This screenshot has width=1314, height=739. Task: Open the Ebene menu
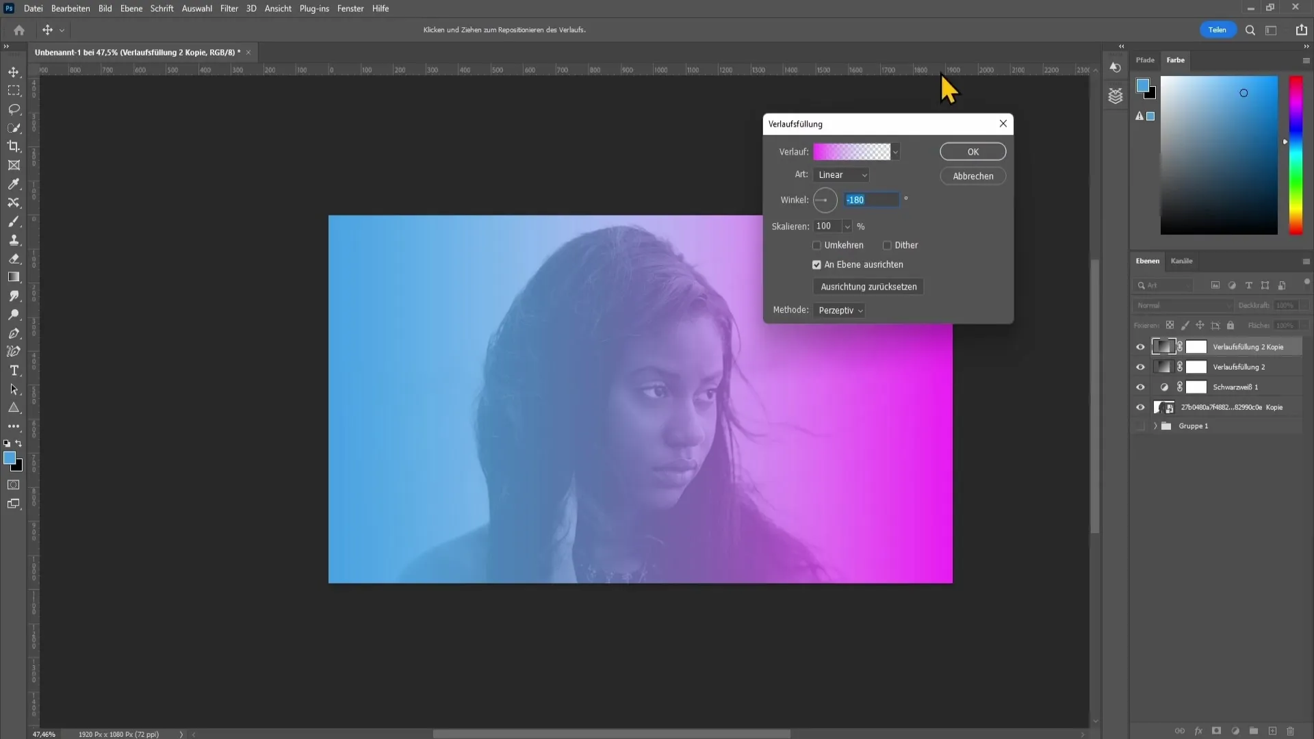coord(131,8)
